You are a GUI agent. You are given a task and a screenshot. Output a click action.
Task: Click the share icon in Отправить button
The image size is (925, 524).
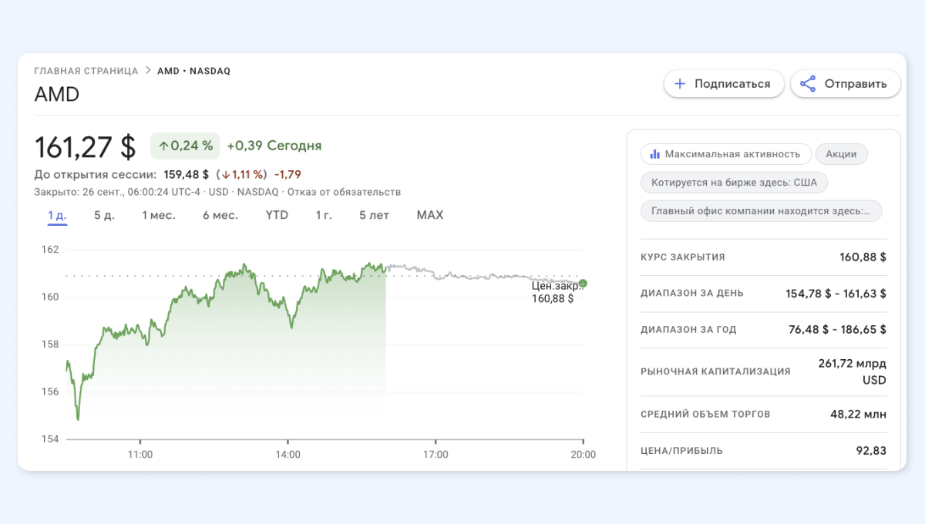pos(807,84)
